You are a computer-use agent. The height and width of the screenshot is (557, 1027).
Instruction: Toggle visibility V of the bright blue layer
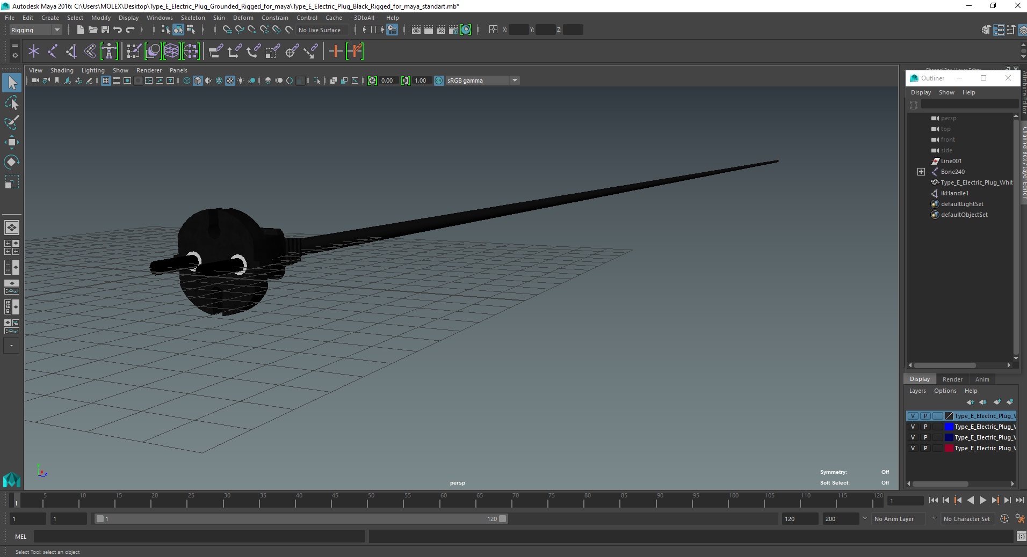click(x=913, y=427)
